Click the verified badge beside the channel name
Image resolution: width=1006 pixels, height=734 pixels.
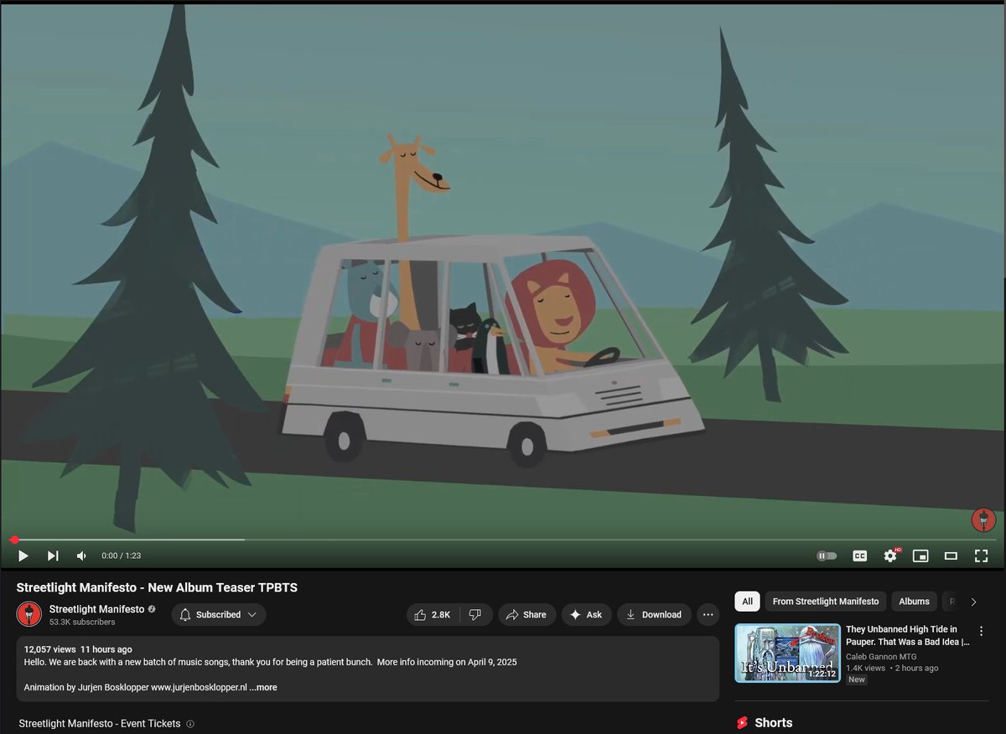152,609
